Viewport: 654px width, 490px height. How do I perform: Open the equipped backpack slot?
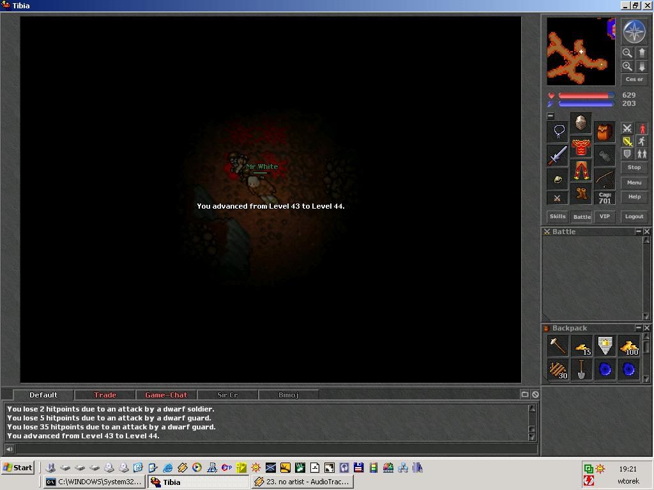tap(604, 132)
